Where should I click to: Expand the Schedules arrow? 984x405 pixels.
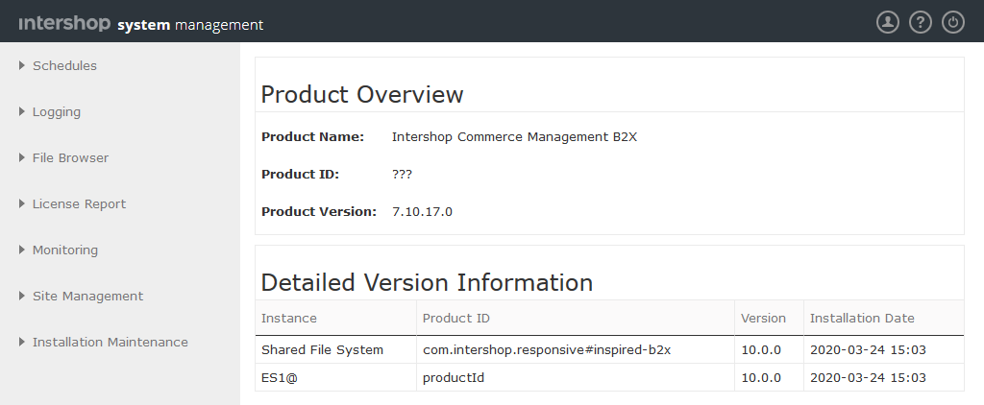point(22,65)
